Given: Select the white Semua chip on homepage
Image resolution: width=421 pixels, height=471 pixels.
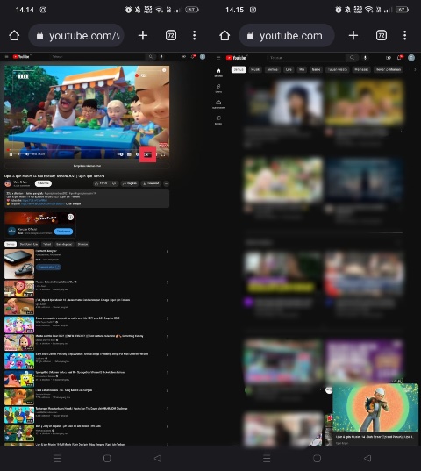Looking at the screenshot, I should click(x=239, y=69).
